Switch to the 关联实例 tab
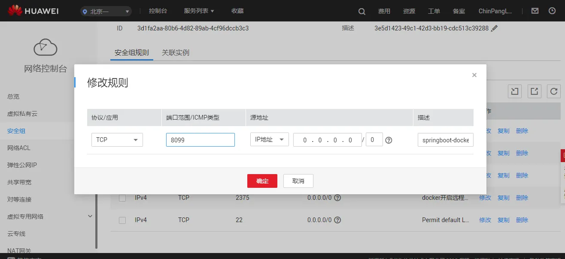This screenshot has height=259, width=565. [175, 53]
